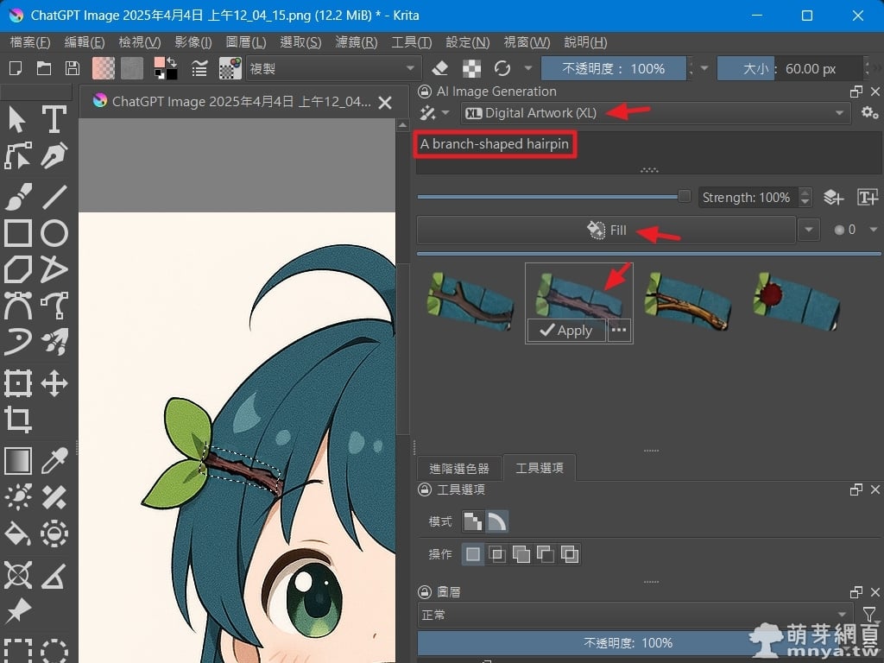
Task: Lock the AI Image Generation docker
Action: tap(425, 92)
